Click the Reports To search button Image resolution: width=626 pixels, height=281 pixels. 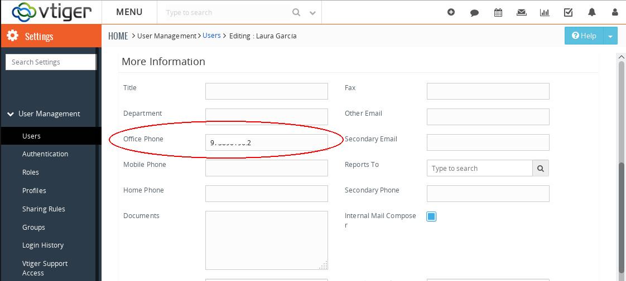coord(540,168)
